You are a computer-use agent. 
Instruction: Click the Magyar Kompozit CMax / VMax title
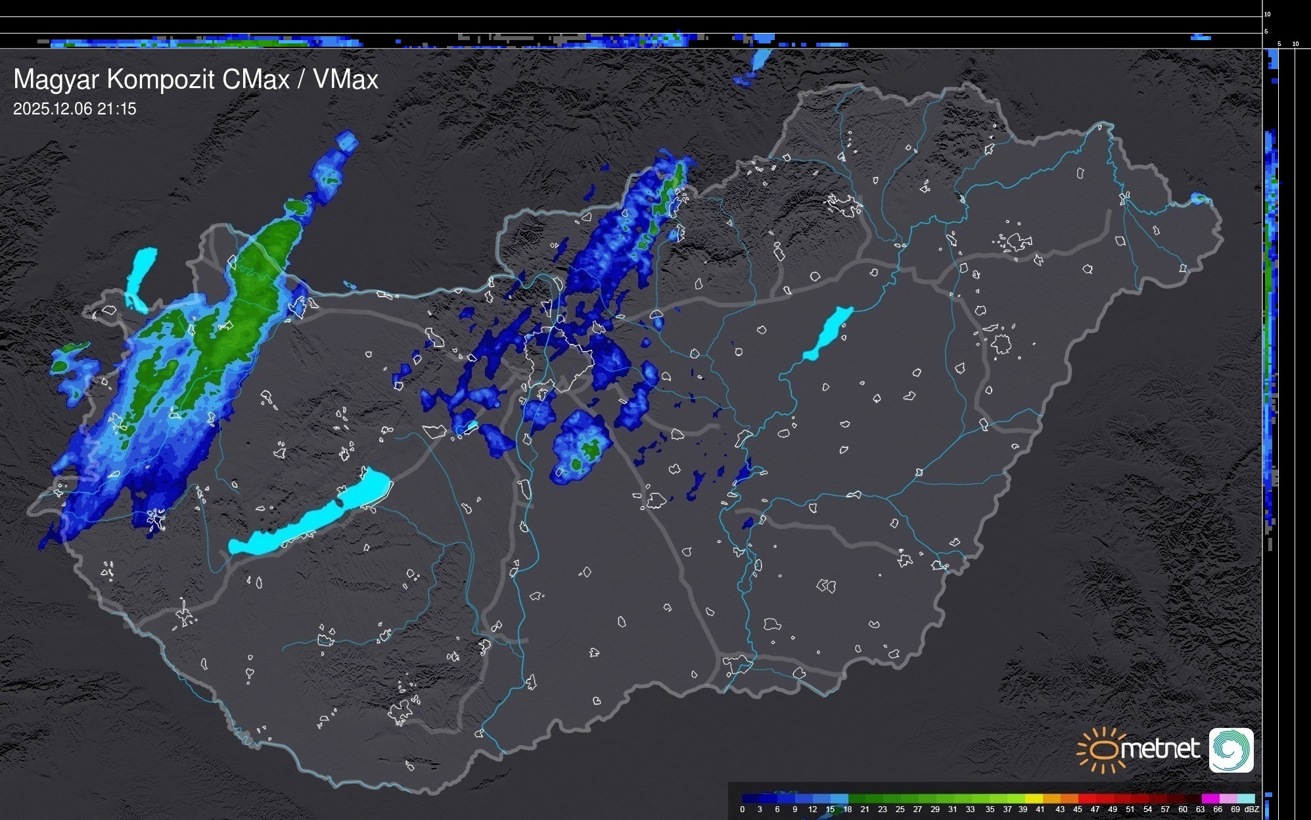[x=196, y=80]
